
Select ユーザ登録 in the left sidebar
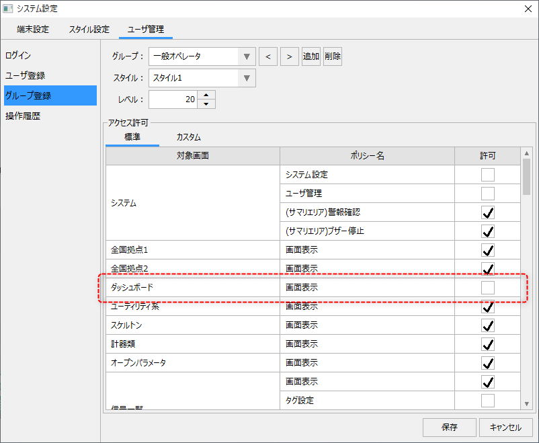pos(26,75)
